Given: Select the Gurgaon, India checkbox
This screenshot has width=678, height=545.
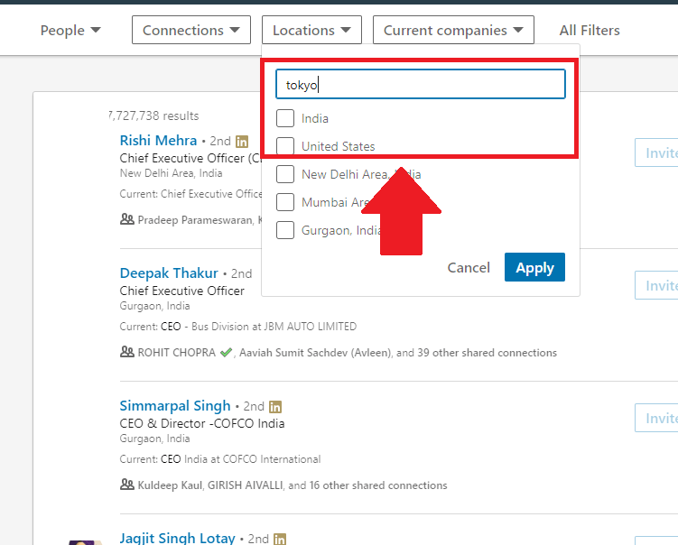Looking at the screenshot, I should [285, 230].
